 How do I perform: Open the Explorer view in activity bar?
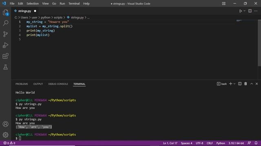click(5, 13)
